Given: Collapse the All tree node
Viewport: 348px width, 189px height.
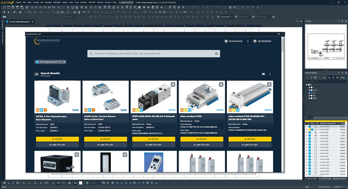Looking at the screenshot, I should tap(307, 85).
